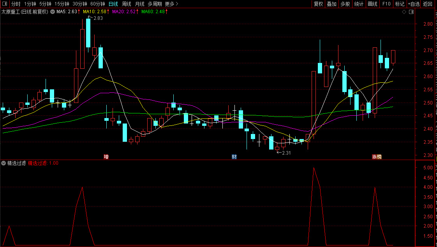This screenshot has width=437, height=247.
Task: Open the 多股 multi-stock view
Action: tap(345, 4)
